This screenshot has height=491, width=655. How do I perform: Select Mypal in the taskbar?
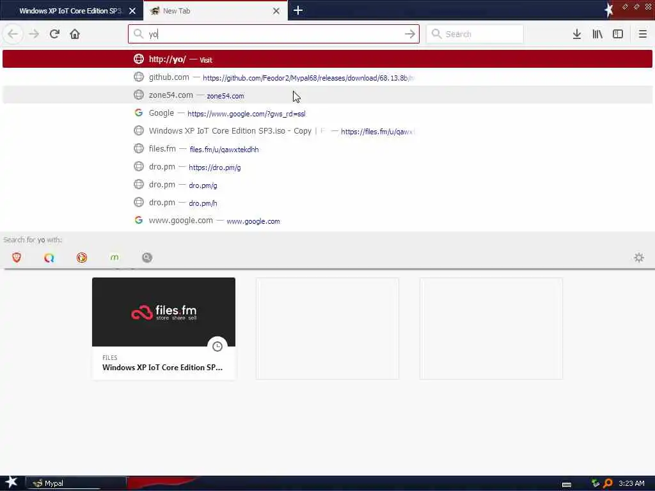[76, 483]
